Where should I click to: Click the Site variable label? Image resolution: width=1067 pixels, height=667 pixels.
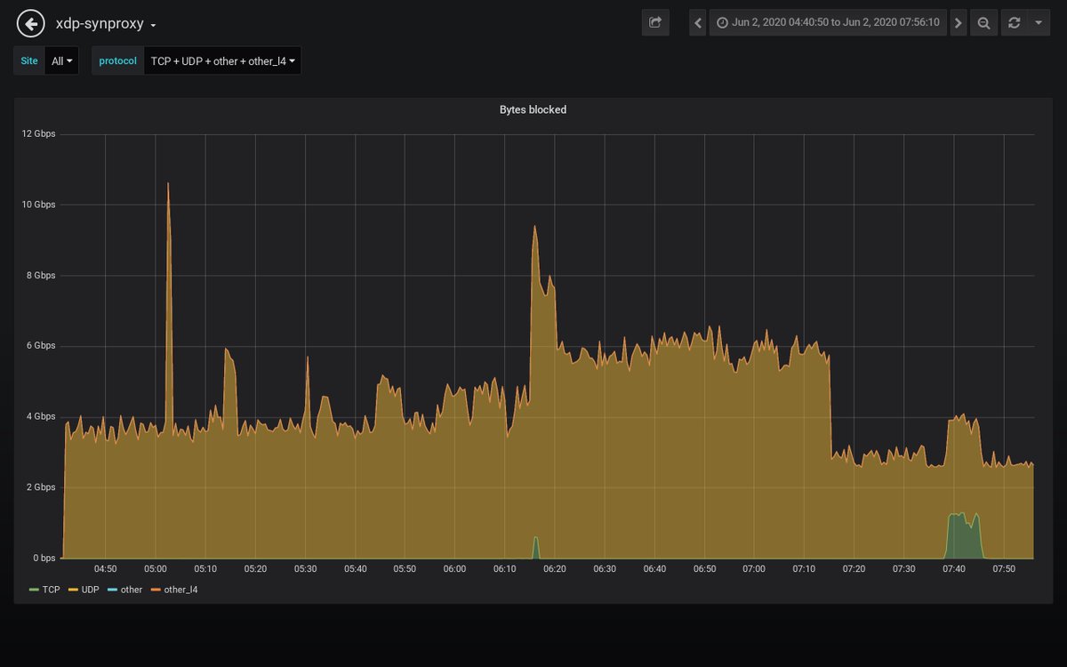pyautogui.click(x=28, y=60)
